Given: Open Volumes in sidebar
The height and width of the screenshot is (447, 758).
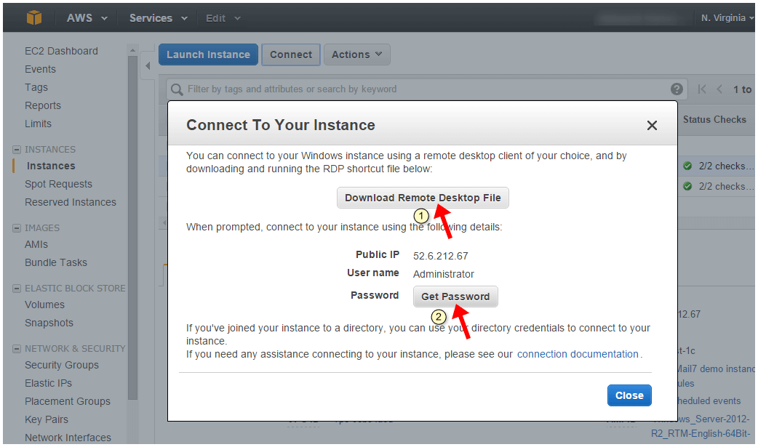Looking at the screenshot, I should coord(44,305).
